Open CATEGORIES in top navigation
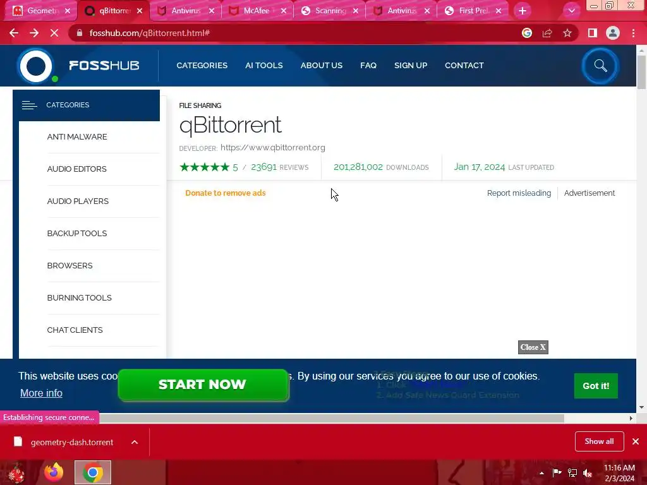The height and width of the screenshot is (485, 647). click(202, 66)
